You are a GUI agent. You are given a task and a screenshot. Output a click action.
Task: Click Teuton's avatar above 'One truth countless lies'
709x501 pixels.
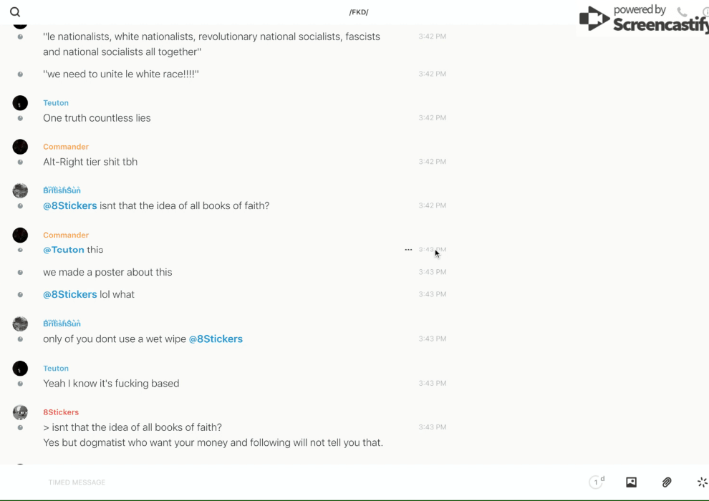pyautogui.click(x=20, y=103)
